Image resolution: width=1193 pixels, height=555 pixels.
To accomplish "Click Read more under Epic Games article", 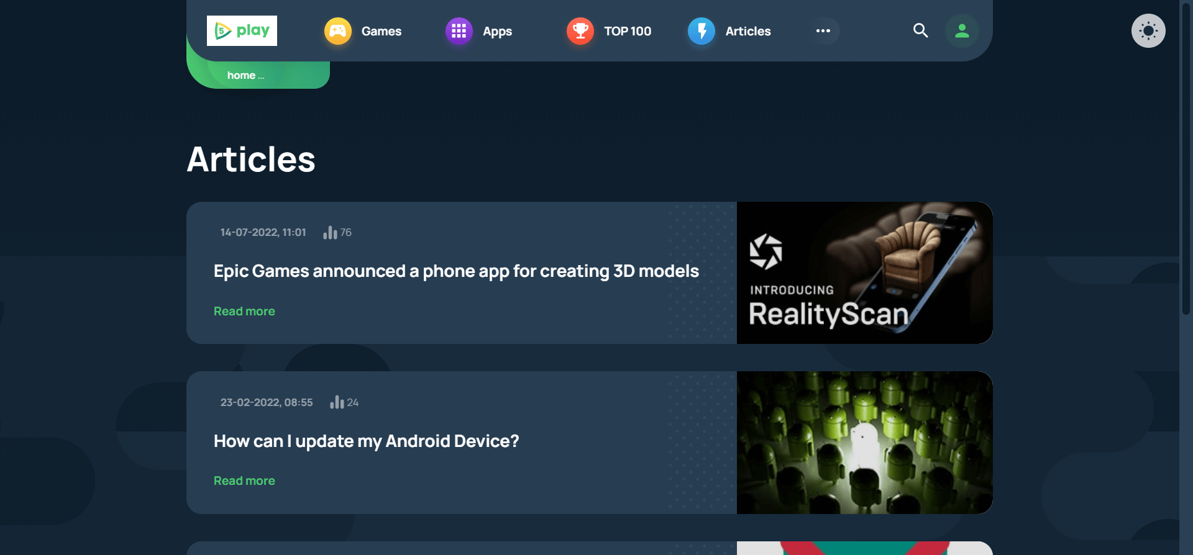I will point(244,311).
